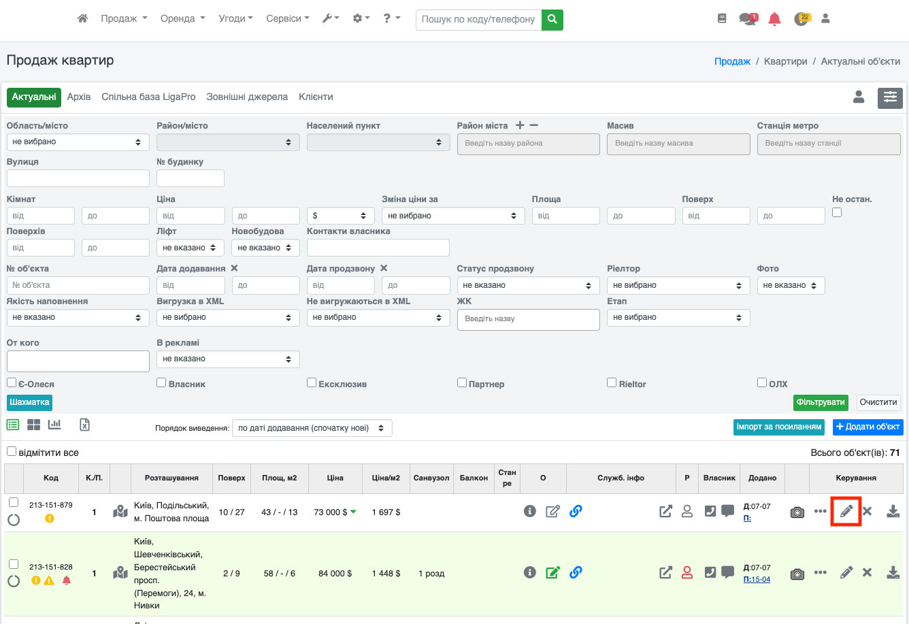Click the home icon in navbar
909x624 pixels.
tap(82, 19)
